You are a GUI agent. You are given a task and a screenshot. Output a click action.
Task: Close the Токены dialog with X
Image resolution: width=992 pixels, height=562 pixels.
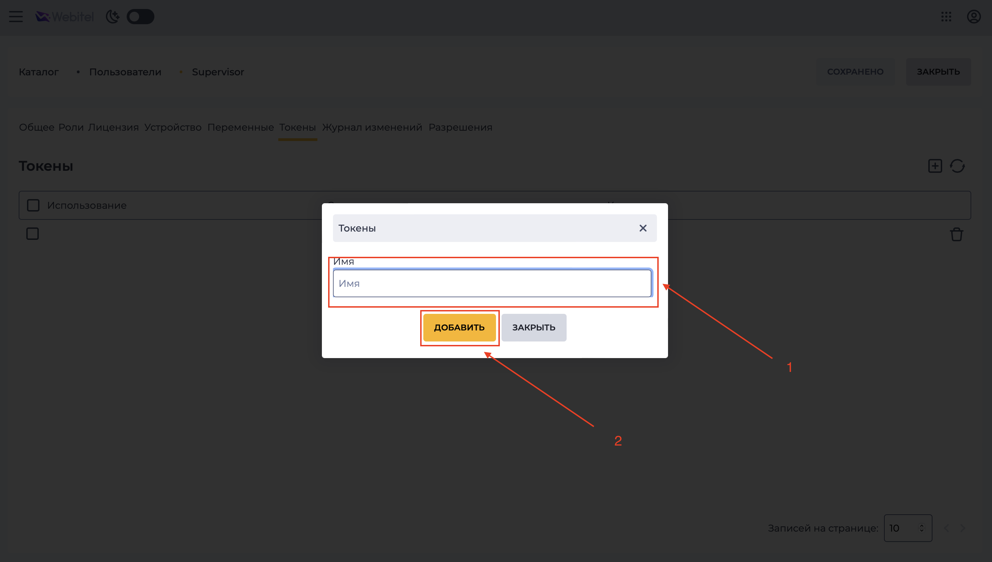[x=643, y=228]
